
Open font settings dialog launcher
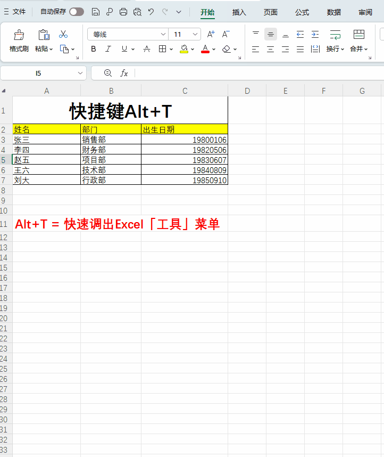pyautogui.click(x=239, y=58)
